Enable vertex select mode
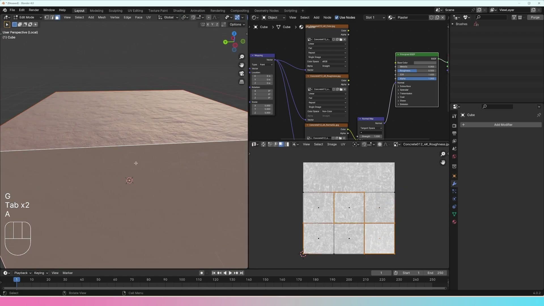Screen dimensions: 544x306 [x=47, y=18]
